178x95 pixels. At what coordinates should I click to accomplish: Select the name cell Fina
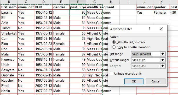[x=9, y=44]
